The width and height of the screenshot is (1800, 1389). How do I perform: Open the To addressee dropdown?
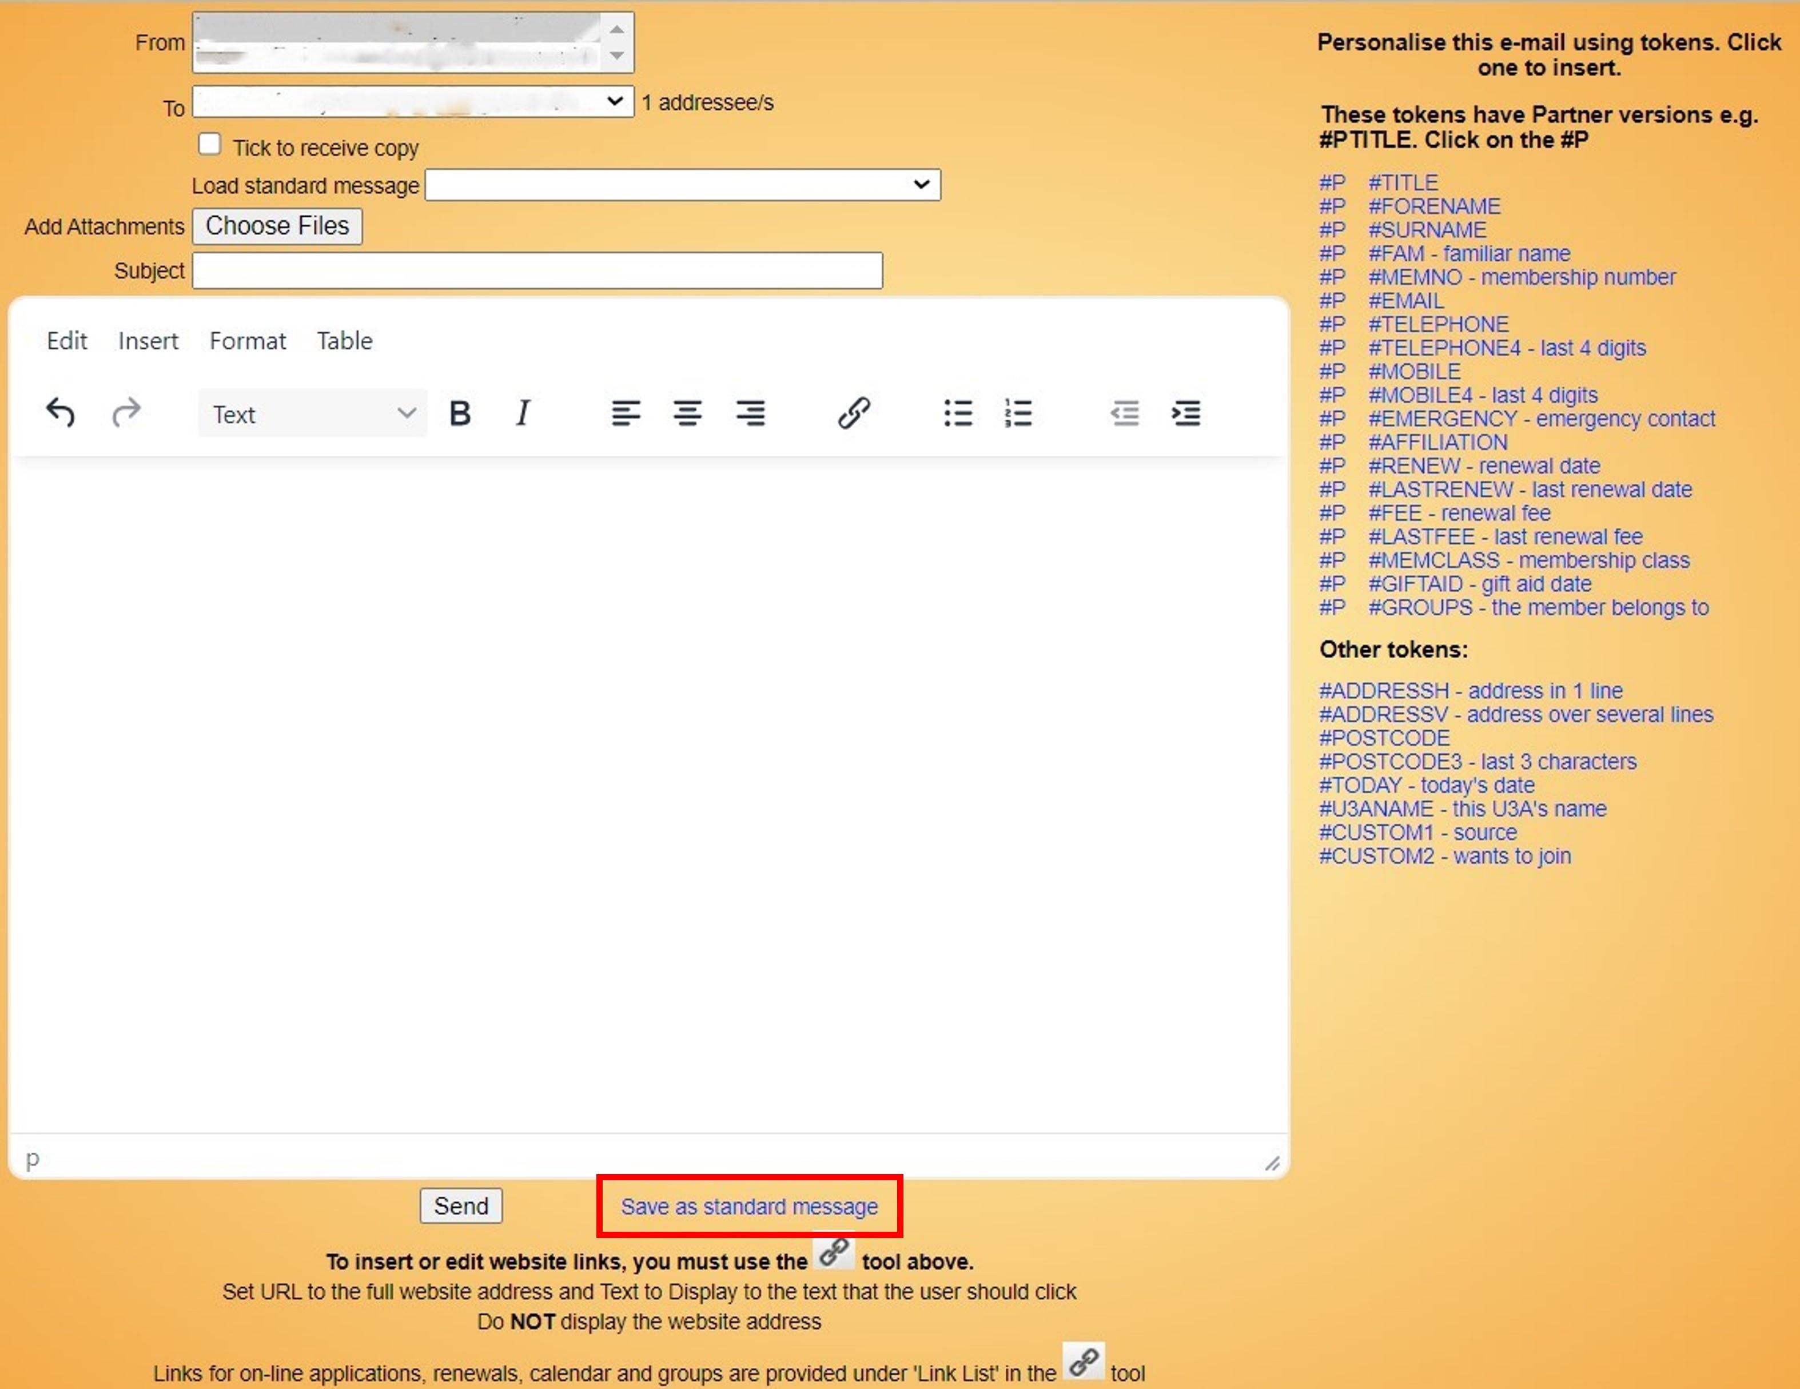click(x=413, y=101)
